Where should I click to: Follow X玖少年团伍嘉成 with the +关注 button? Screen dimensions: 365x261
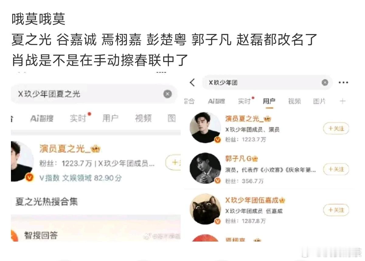click(x=336, y=210)
